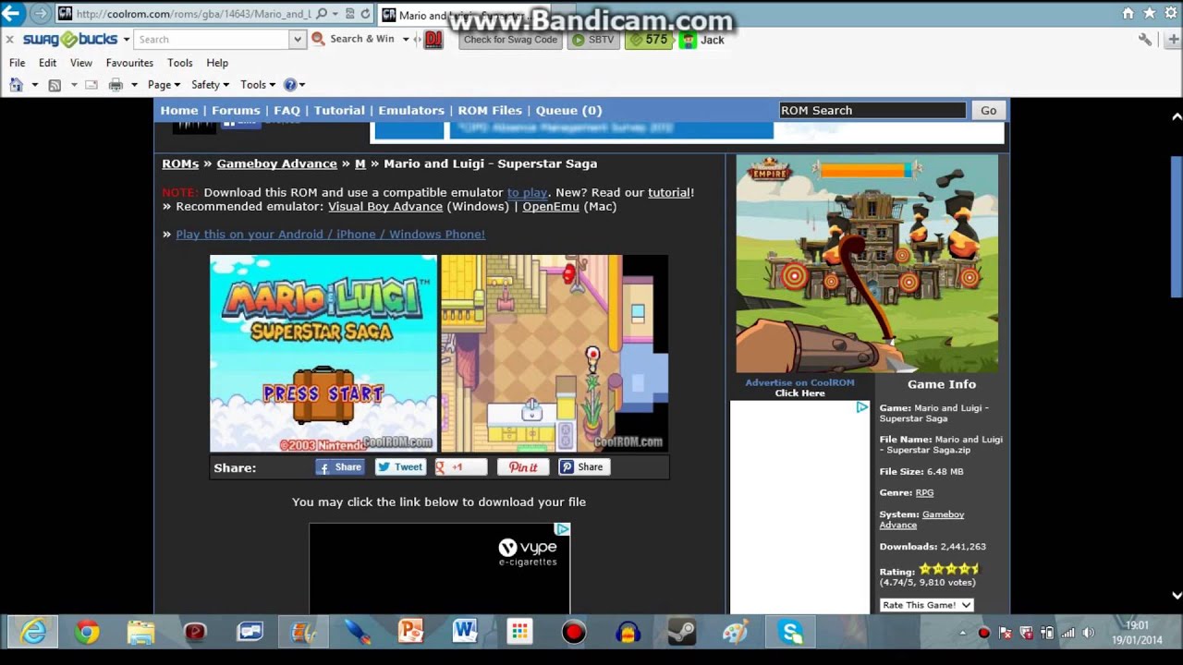Click the Forums link in CoolROM navigation
Screen dimensions: 1183x665
tap(236, 110)
